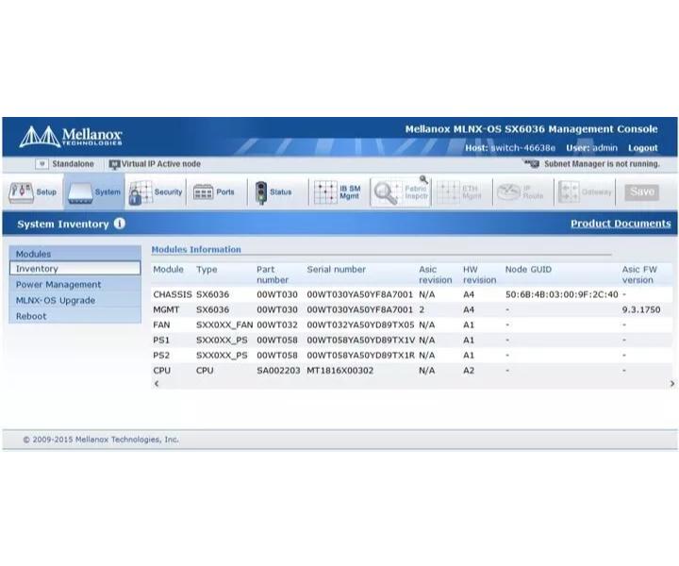Open the IB SM Mgmt grid icon
This screenshot has width=679, height=566.
(325, 192)
